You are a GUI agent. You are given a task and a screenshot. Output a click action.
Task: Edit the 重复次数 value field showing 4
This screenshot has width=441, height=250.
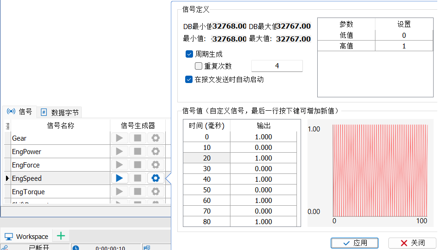coord(277,66)
